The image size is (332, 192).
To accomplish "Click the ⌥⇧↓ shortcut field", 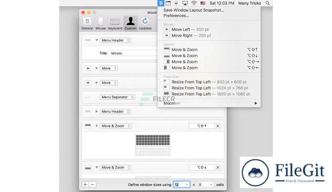I will 202,167.
